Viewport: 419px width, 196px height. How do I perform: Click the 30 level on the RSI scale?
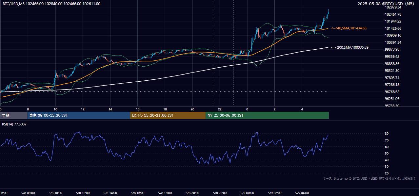point(387,167)
